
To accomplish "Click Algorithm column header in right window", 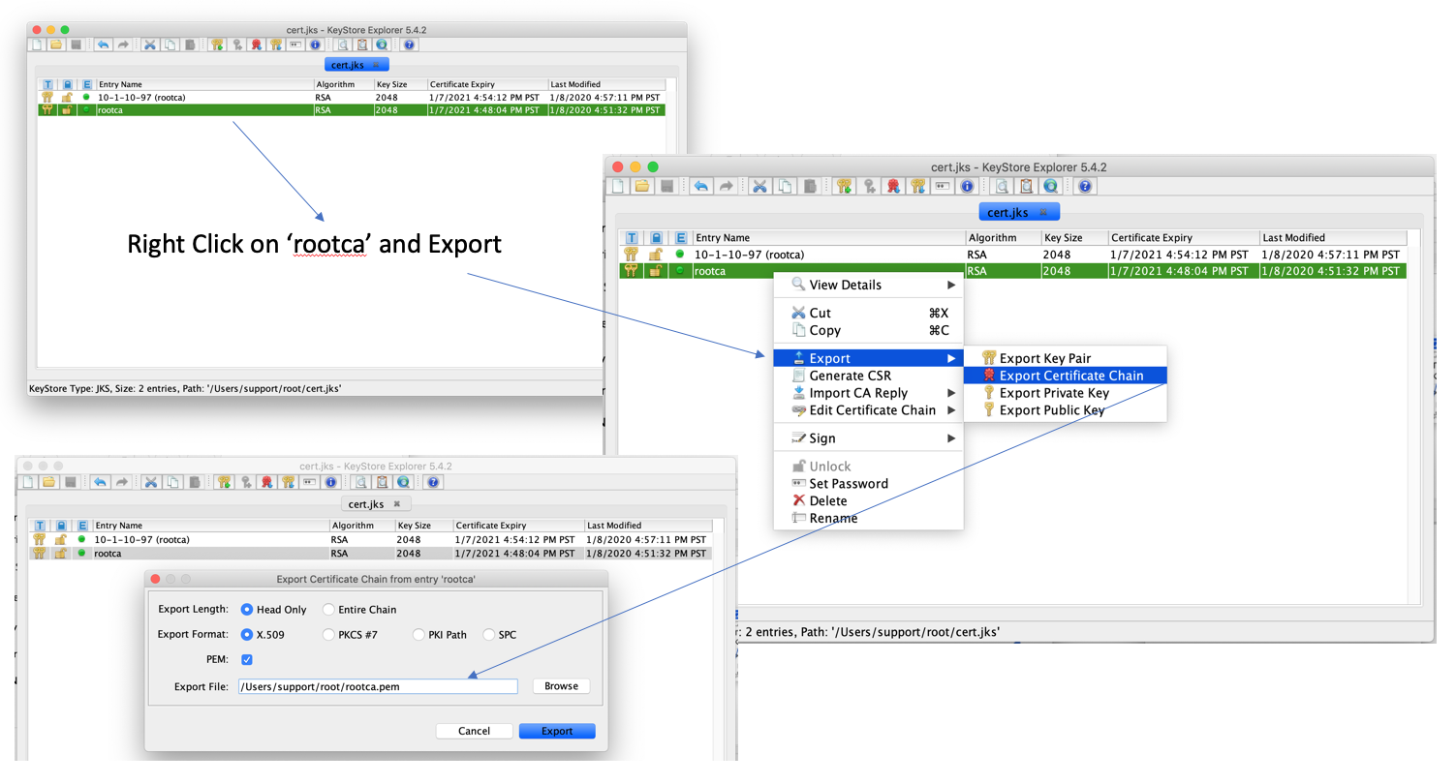I will tap(1003, 237).
